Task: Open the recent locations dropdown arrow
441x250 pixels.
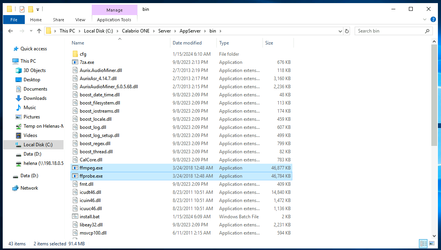Action: click(x=30, y=31)
